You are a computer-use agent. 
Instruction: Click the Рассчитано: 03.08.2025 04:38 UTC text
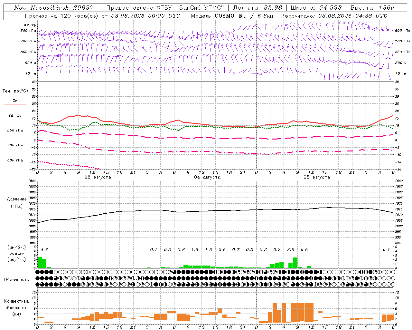[x=334, y=16]
